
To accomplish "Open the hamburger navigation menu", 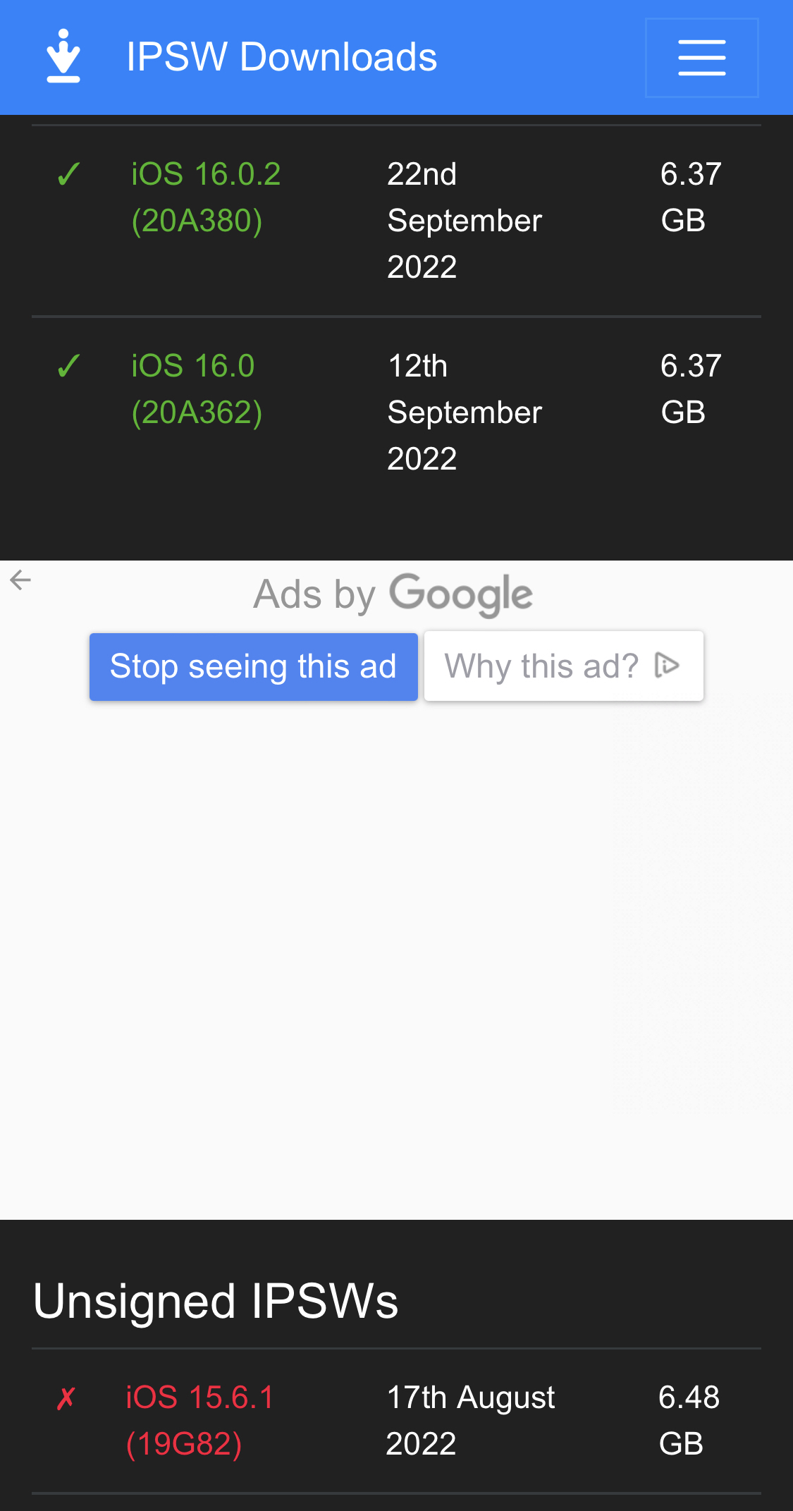I will click(x=701, y=58).
